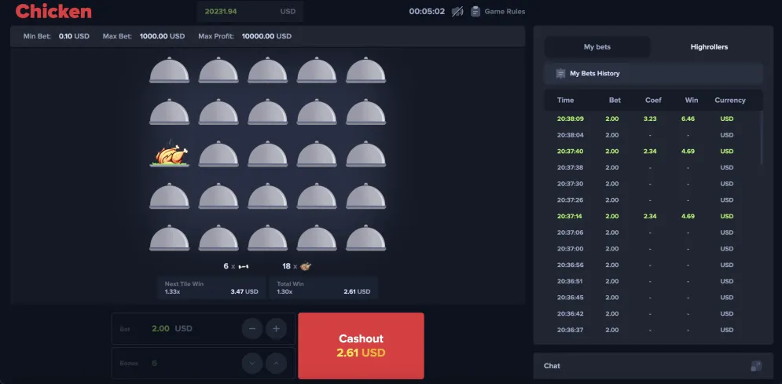This screenshot has width=782, height=384.
Task: Click the Chat panel header
Action: 653,366
